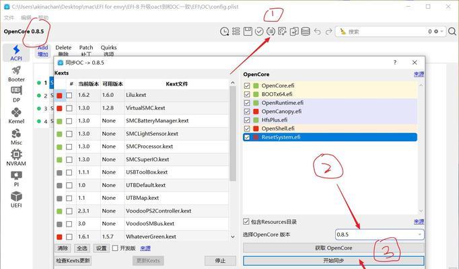Open the PI section in the sidebar
This screenshot has height=269, width=459.
point(16,179)
